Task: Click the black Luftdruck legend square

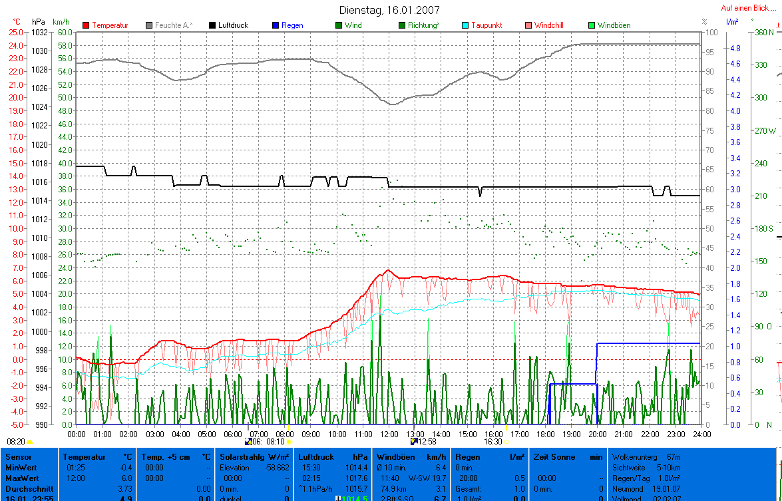Action: pyautogui.click(x=213, y=25)
